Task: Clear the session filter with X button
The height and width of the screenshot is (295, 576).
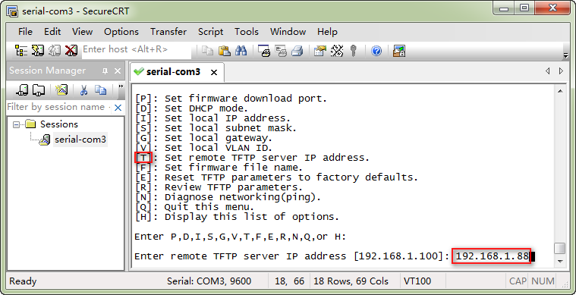Action: click(x=118, y=108)
